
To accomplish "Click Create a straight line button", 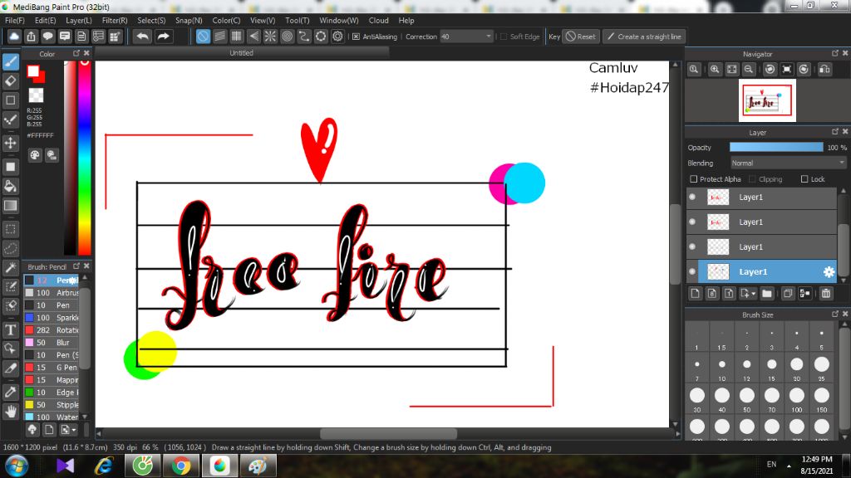I will [644, 37].
